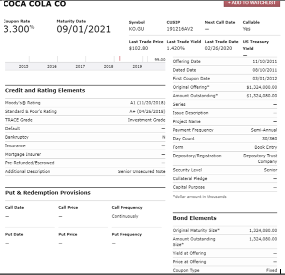Click the CUSIP value 191216AV2
Screen dimensions: 285x275
(x=180, y=29)
